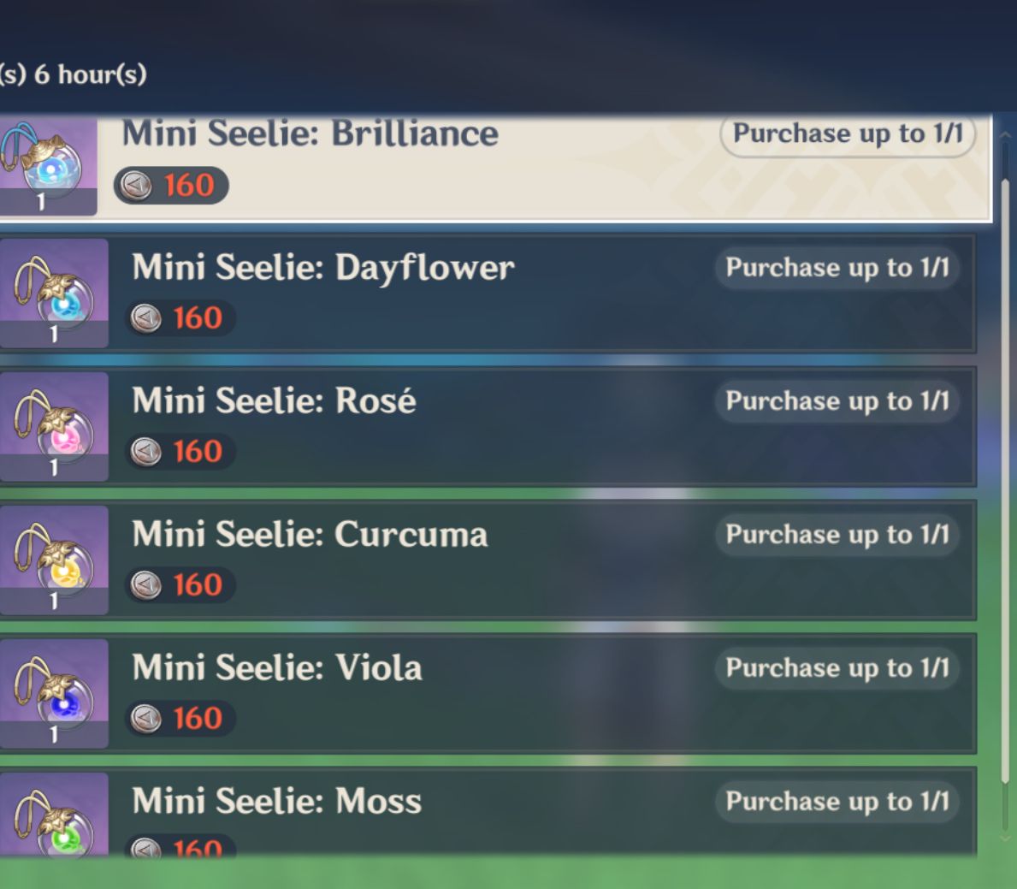Click the scroll-up arrow above the scrollbar
The width and height of the screenshot is (1017, 889).
1005,136
